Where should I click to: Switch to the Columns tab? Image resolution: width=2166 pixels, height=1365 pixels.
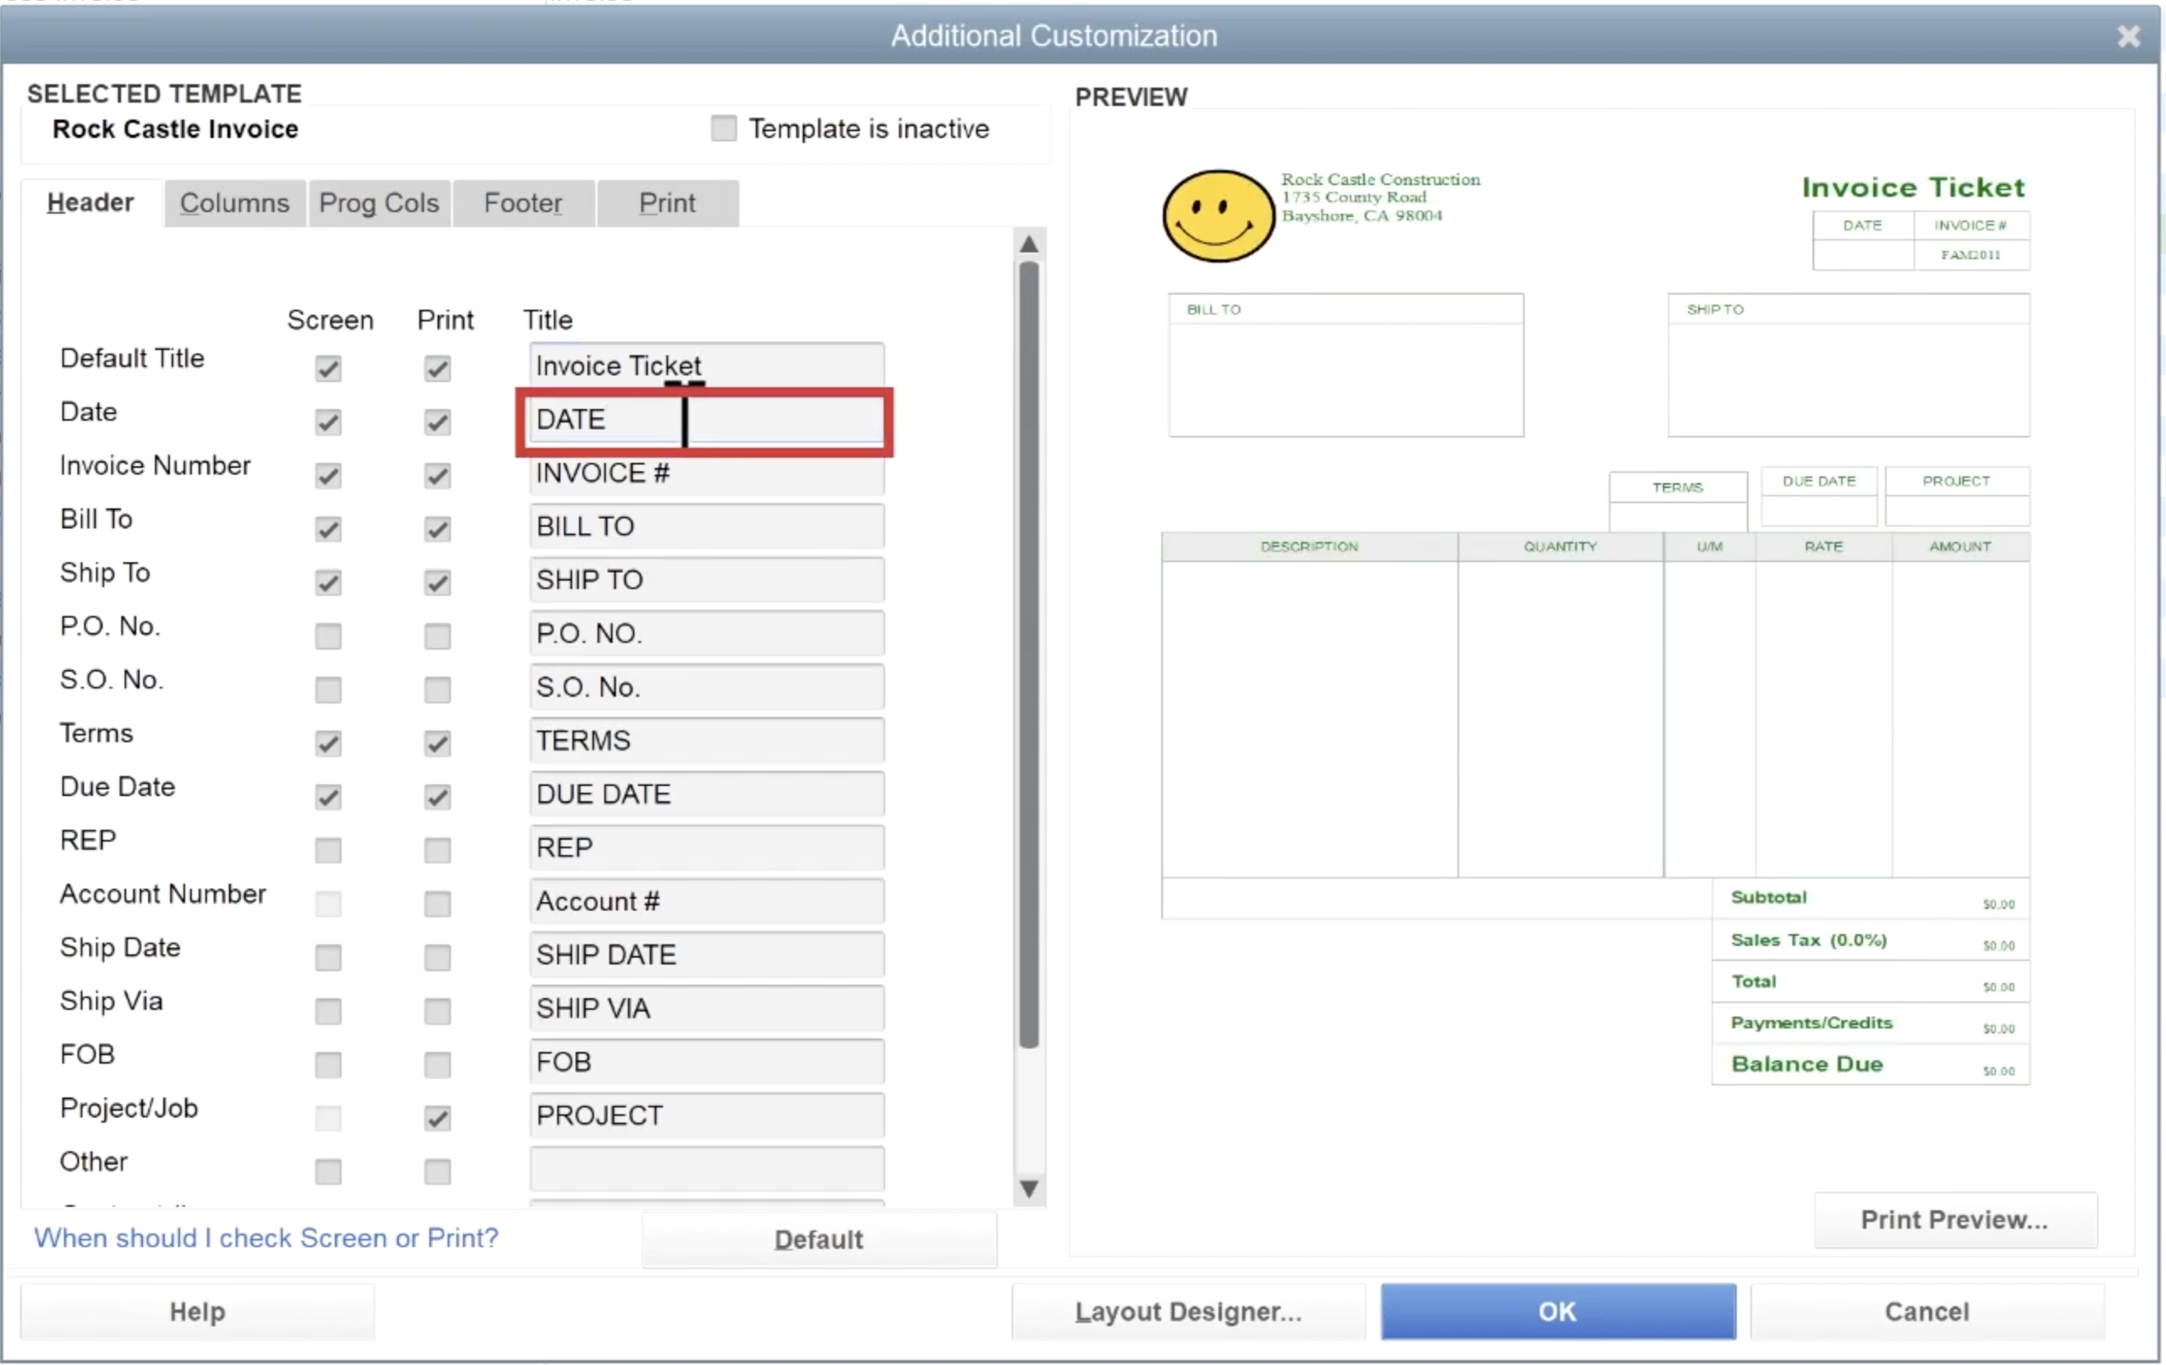(x=235, y=204)
